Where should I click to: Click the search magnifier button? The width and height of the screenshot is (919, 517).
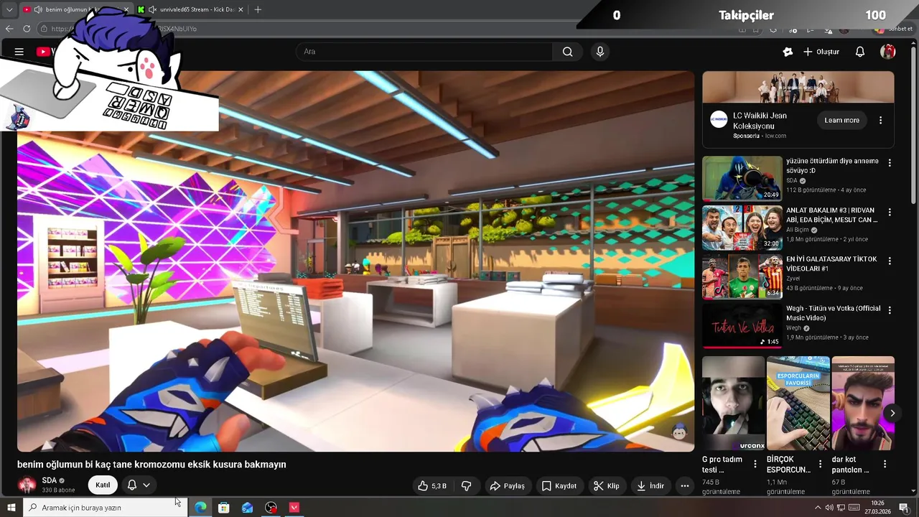(568, 52)
